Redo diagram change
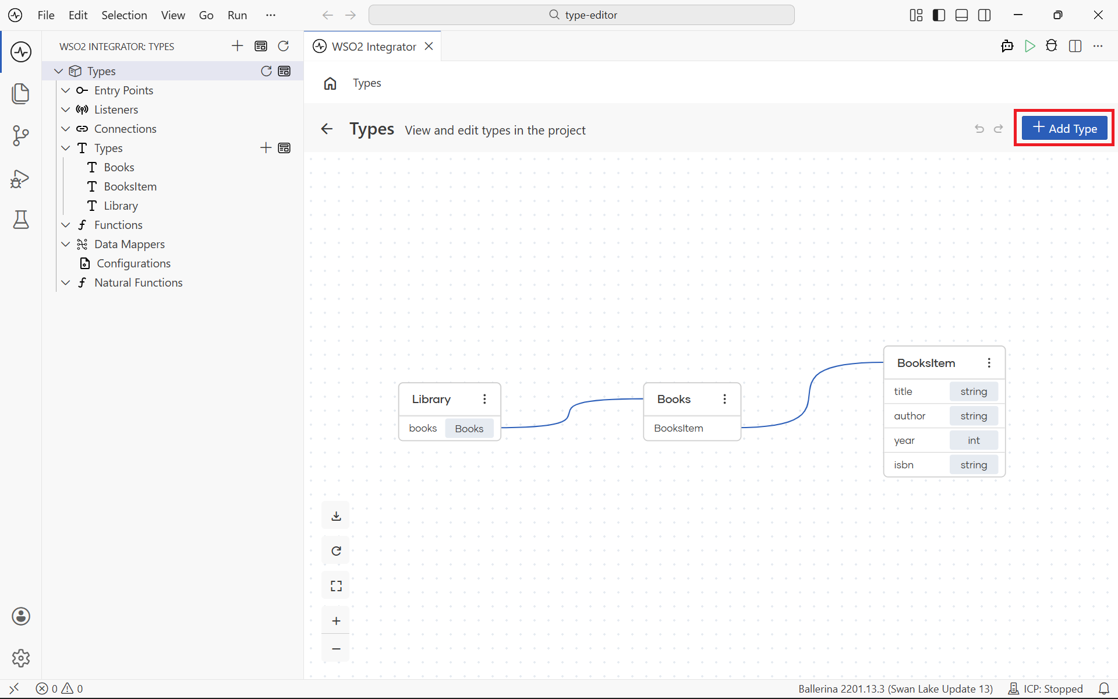 (x=999, y=129)
